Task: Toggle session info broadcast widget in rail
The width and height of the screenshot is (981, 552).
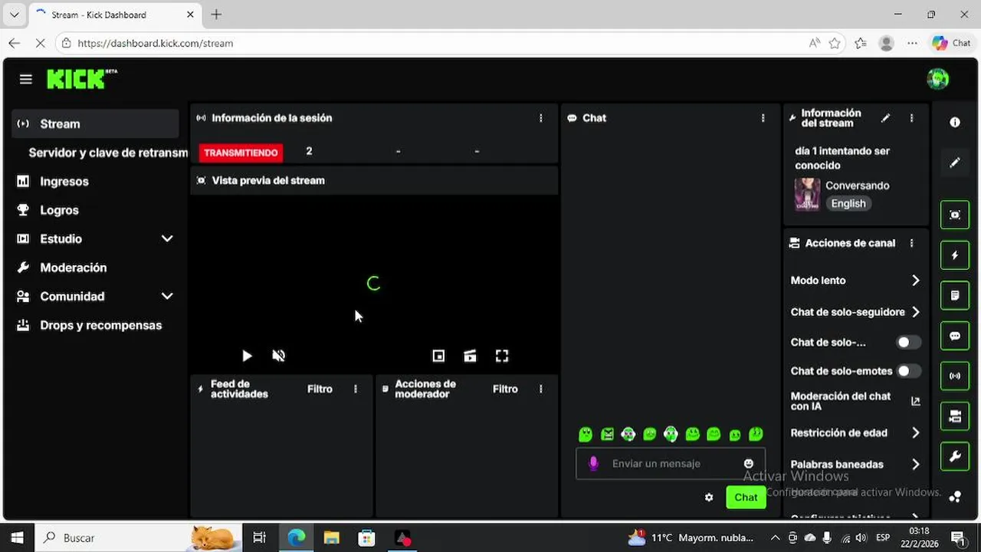Action: click(955, 376)
